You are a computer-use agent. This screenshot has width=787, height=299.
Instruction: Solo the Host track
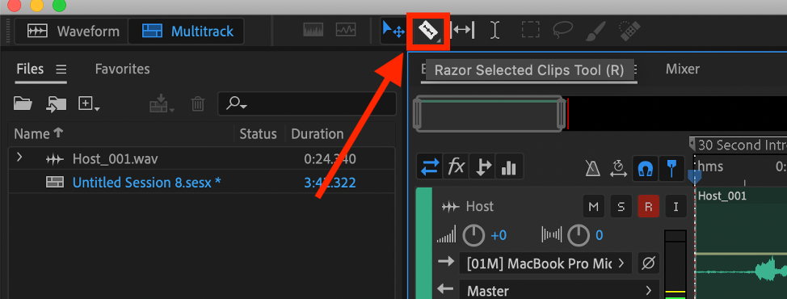pos(621,207)
